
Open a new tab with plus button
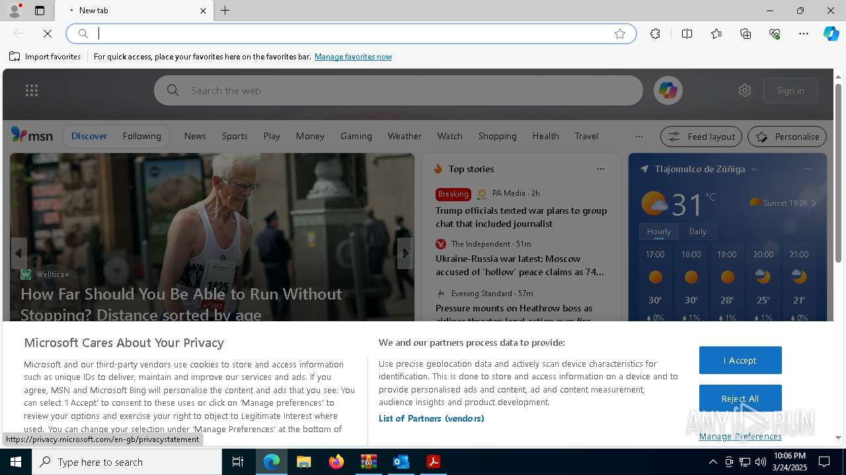(x=225, y=11)
